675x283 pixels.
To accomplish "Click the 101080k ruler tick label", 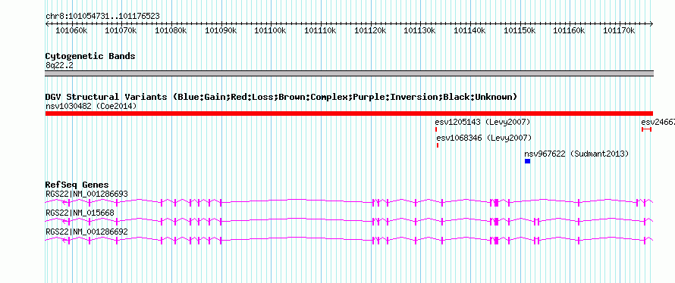I will [171, 30].
